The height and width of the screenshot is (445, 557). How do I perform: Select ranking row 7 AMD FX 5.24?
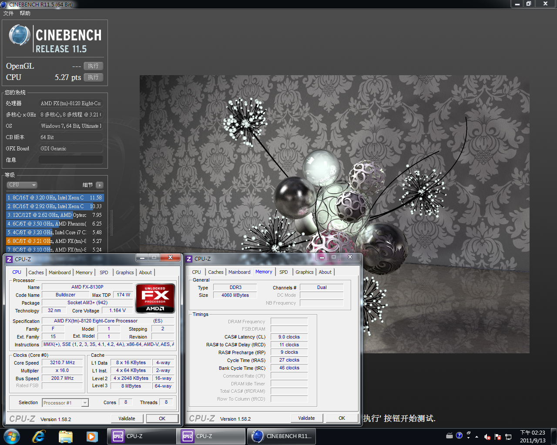click(x=55, y=249)
